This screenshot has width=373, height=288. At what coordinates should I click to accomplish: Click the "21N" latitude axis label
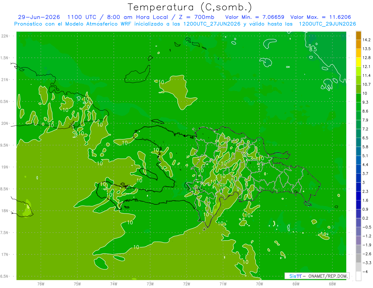pos(5,80)
